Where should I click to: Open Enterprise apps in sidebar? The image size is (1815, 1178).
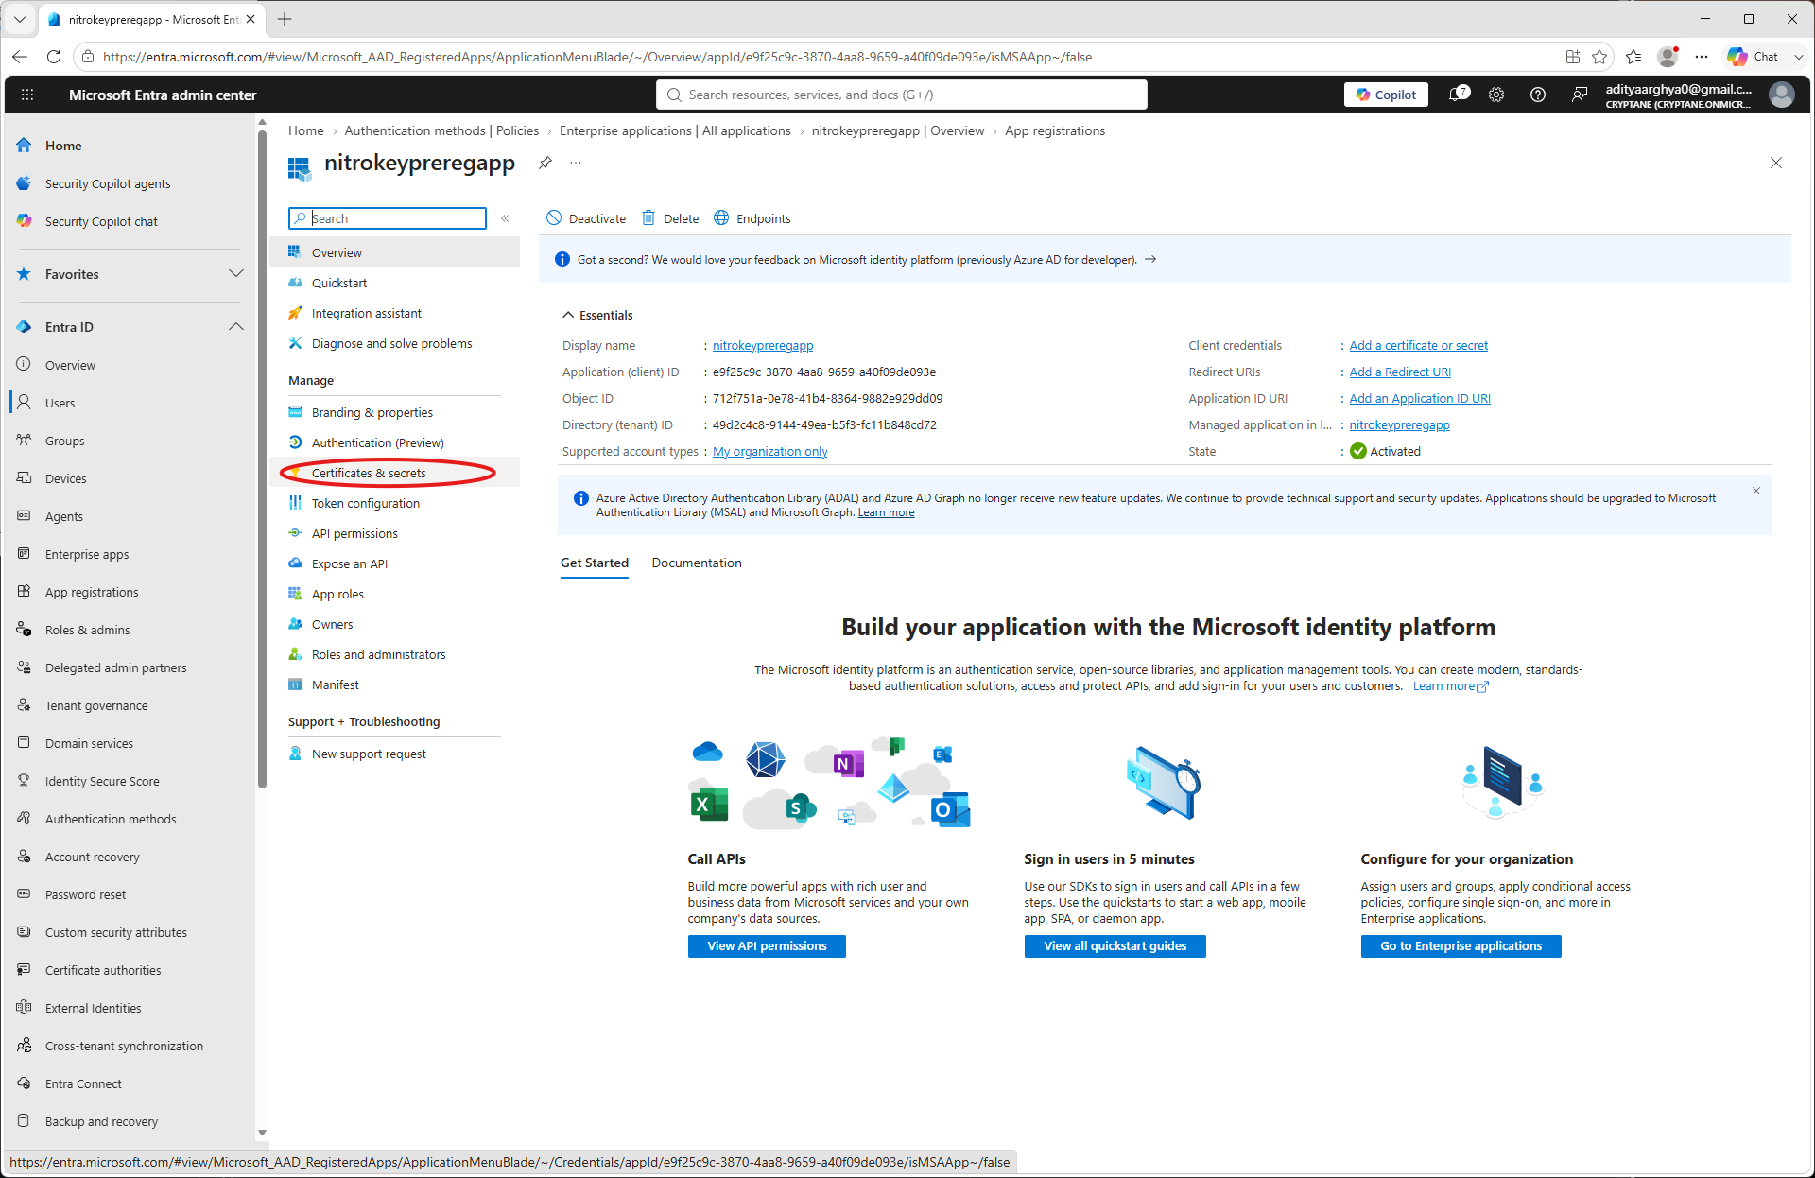tap(129, 554)
